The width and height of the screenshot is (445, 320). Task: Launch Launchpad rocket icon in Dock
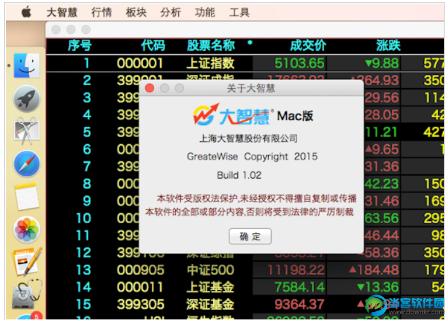[x=27, y=99]
